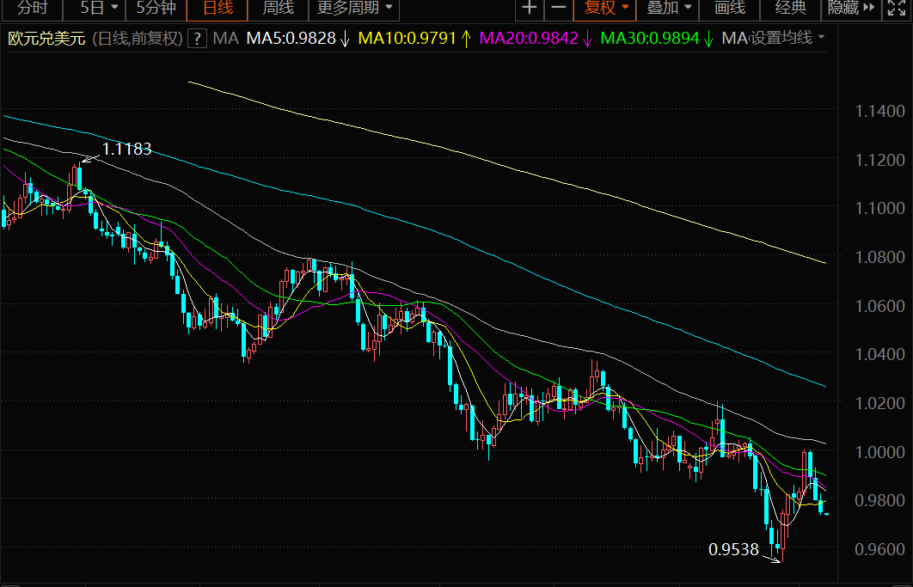913x587 pixels.
Task: Click the MA5:0.9828 value
Action: coord(291,39)
